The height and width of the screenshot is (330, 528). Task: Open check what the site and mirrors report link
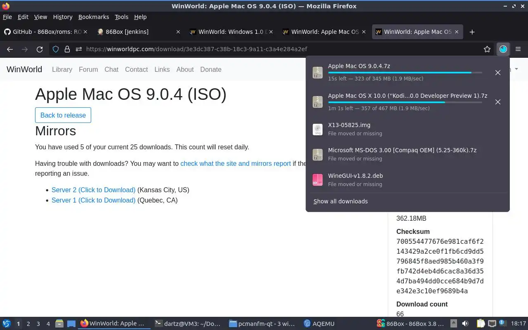point(236,164)
